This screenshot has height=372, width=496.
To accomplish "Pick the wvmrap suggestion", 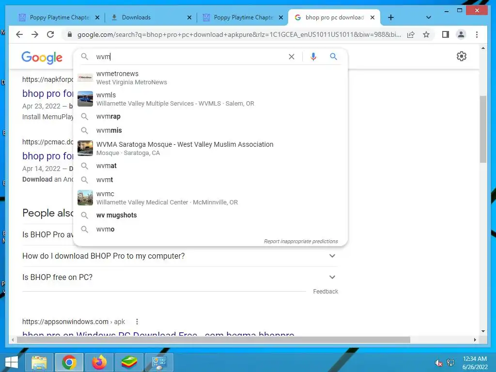I will coord(210,116).
